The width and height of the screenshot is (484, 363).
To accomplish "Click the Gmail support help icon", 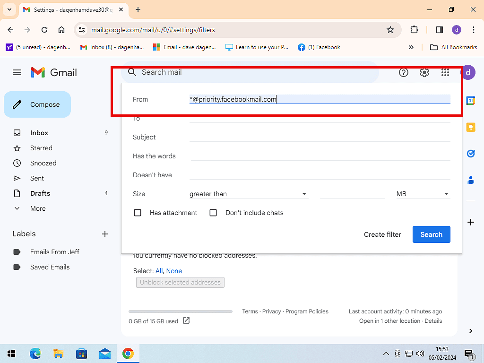I will coord(403,72).
